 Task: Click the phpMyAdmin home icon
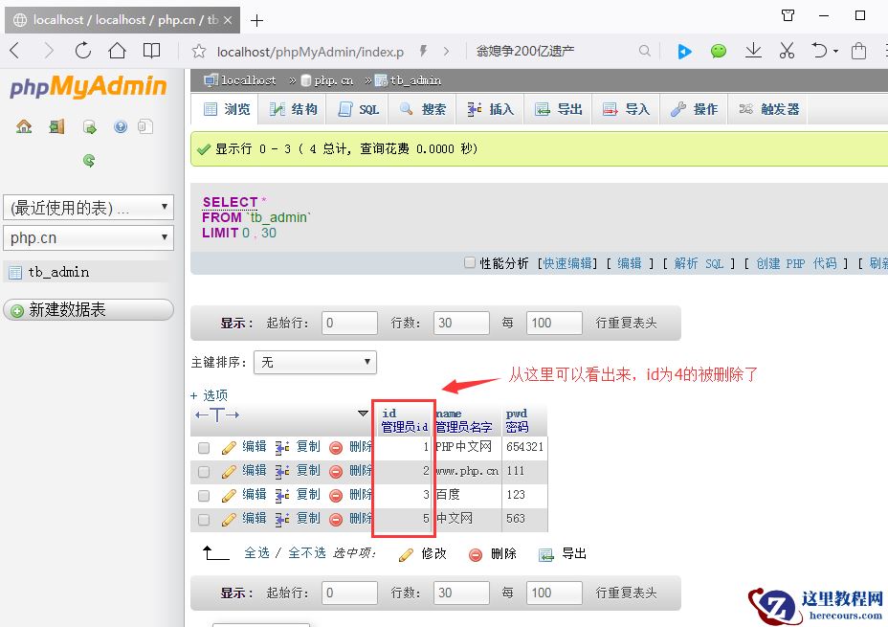(x=24, y=126)
